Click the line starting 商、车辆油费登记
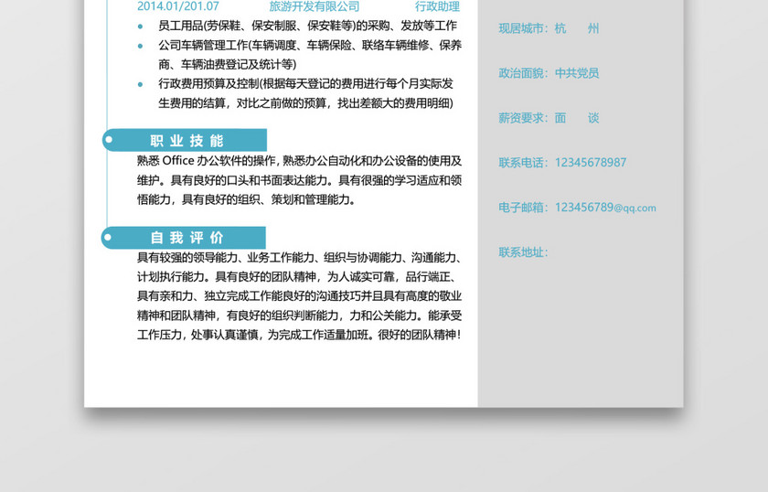 point(228,64)
